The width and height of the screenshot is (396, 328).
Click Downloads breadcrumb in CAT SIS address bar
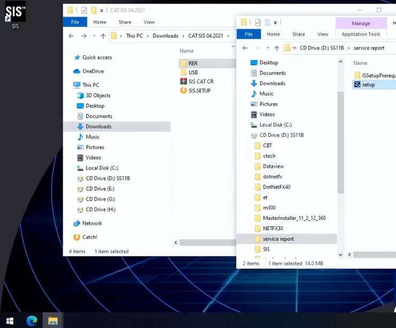pos(166,36)
